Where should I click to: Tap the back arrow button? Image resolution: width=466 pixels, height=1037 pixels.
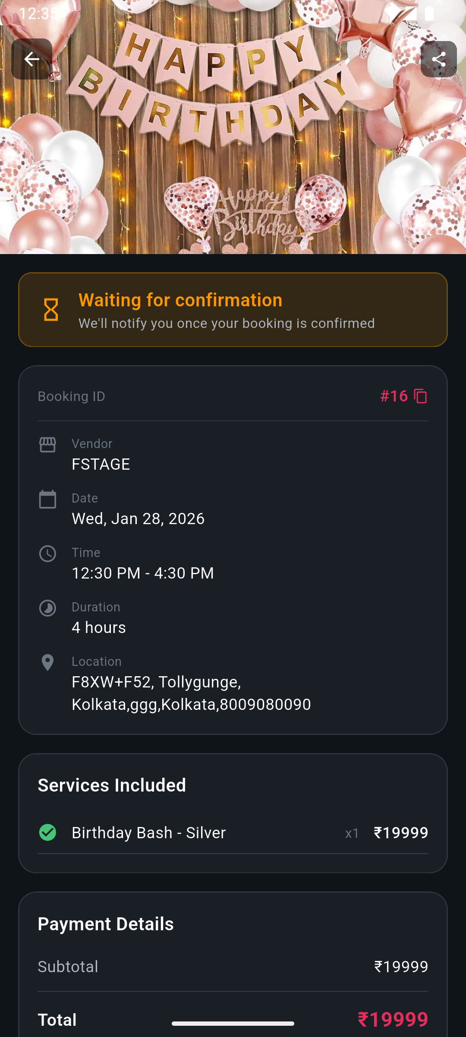pyautogui.click(x=31, y=59)
